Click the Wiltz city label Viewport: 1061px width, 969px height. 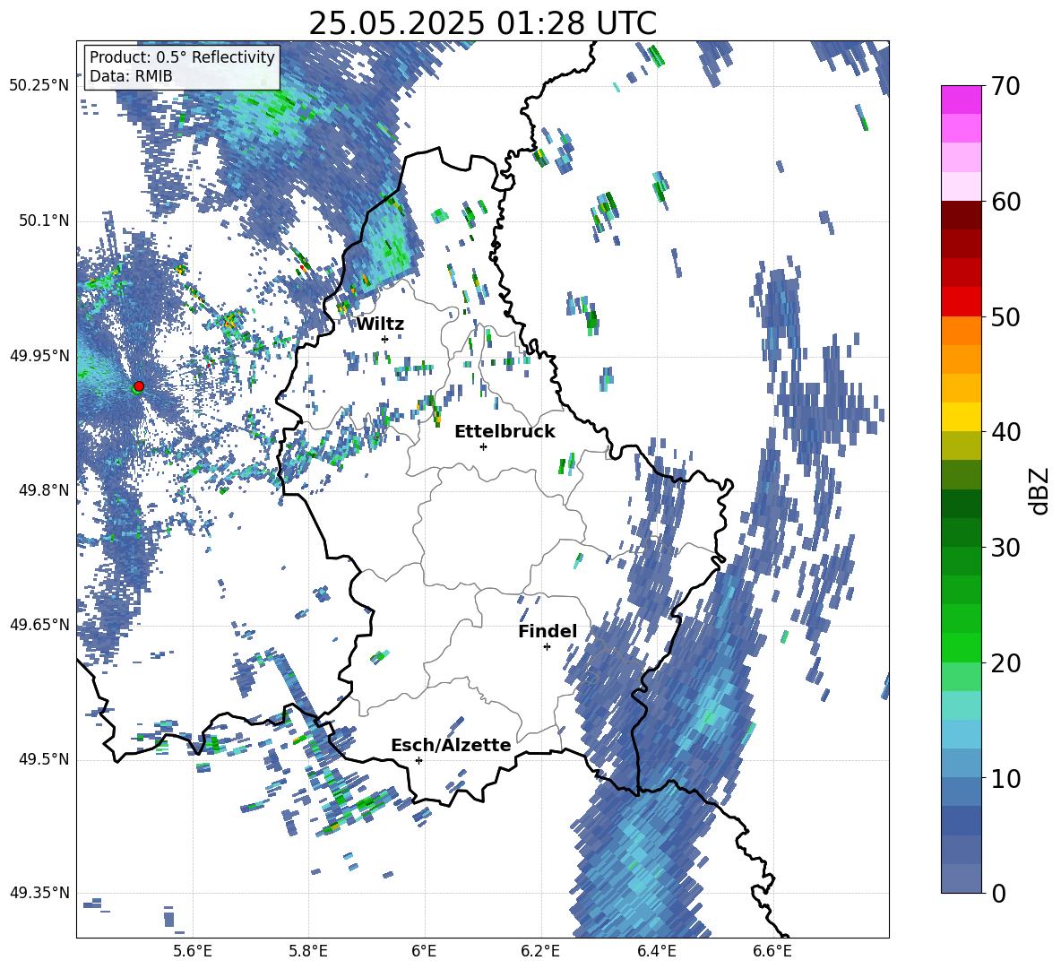click(x=380, y=324)
